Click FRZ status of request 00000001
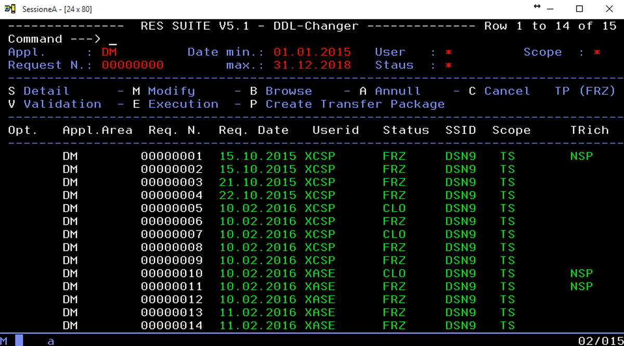 tap(394, 156)
